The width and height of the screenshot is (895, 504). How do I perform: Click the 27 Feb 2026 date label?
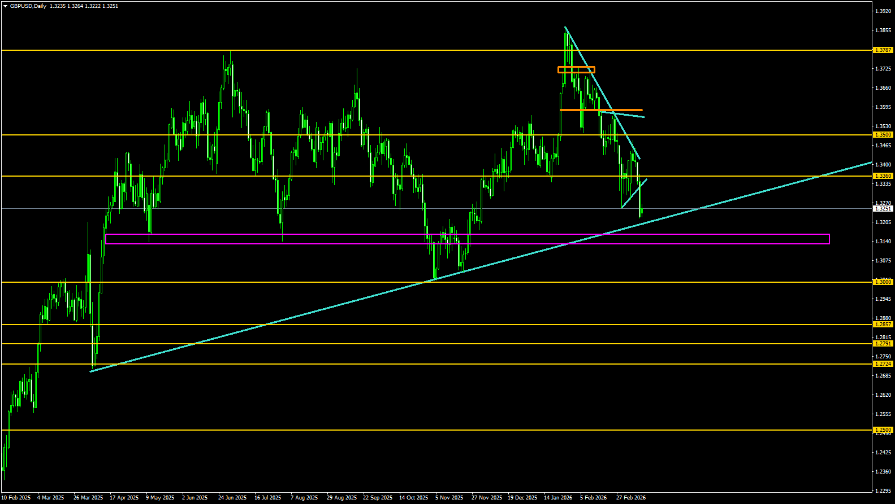631,498
